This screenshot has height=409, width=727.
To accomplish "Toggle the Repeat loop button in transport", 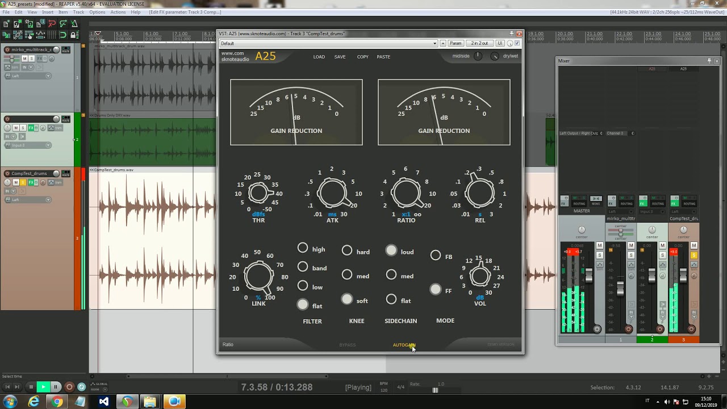I will tap(81, 387).
